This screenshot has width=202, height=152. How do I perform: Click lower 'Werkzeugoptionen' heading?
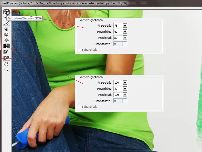[91, 77]
